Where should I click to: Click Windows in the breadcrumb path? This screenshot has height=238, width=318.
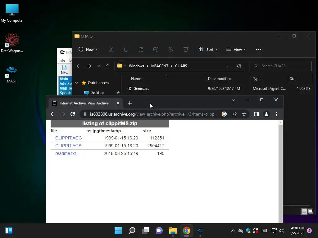click(x=136, y=66)
